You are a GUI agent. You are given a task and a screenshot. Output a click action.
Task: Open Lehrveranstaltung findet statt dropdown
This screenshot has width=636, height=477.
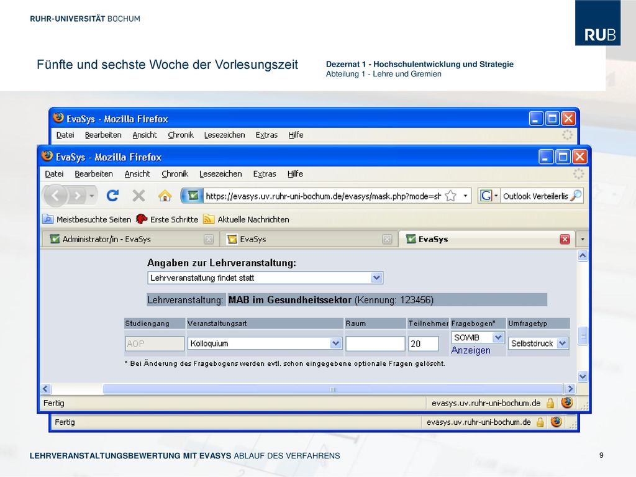[265, 278]
